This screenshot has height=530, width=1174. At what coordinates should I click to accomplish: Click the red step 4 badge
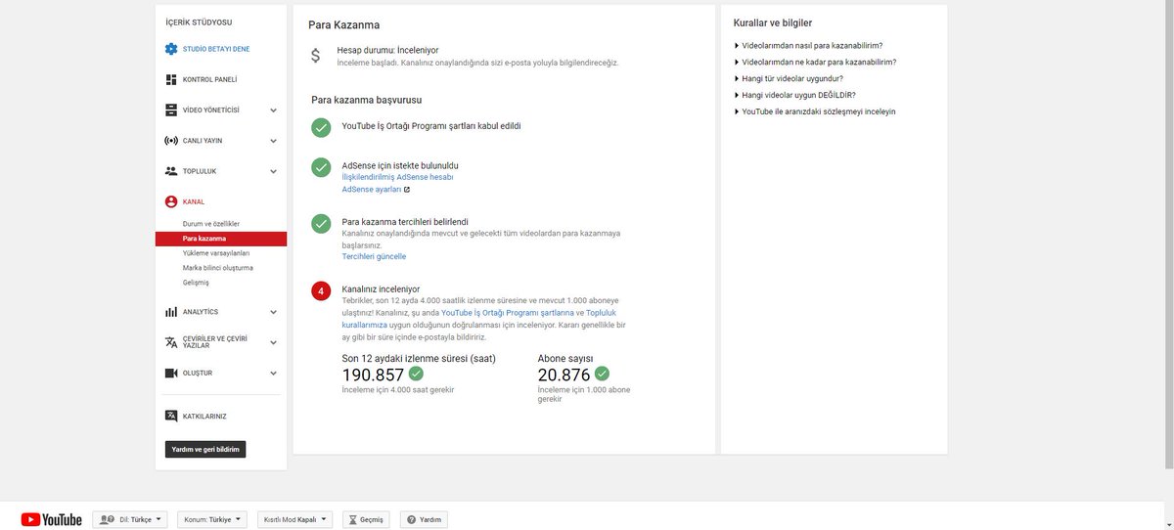point(321,290)
